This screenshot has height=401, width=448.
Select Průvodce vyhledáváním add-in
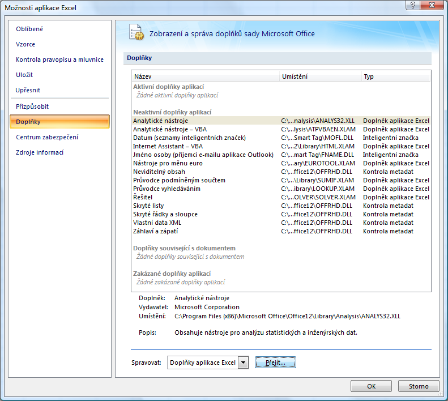(x=281, y=189)
